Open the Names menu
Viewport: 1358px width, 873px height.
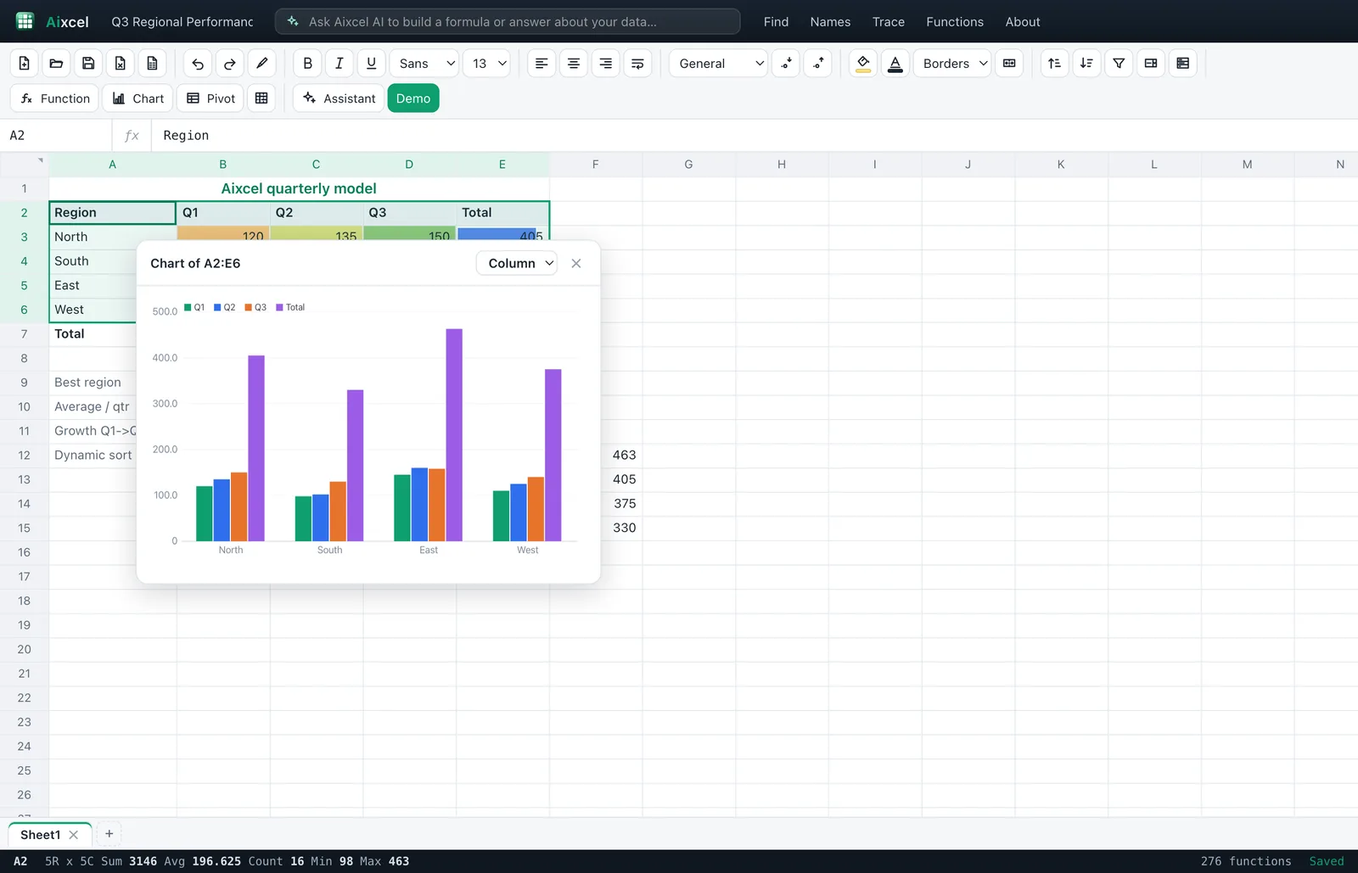coord(830,22)
